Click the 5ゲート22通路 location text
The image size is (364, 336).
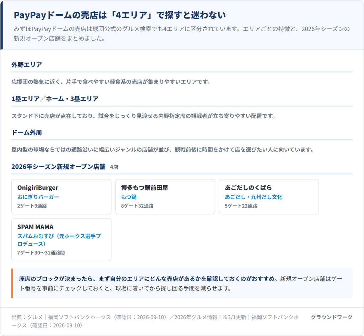tap(241, 206)
